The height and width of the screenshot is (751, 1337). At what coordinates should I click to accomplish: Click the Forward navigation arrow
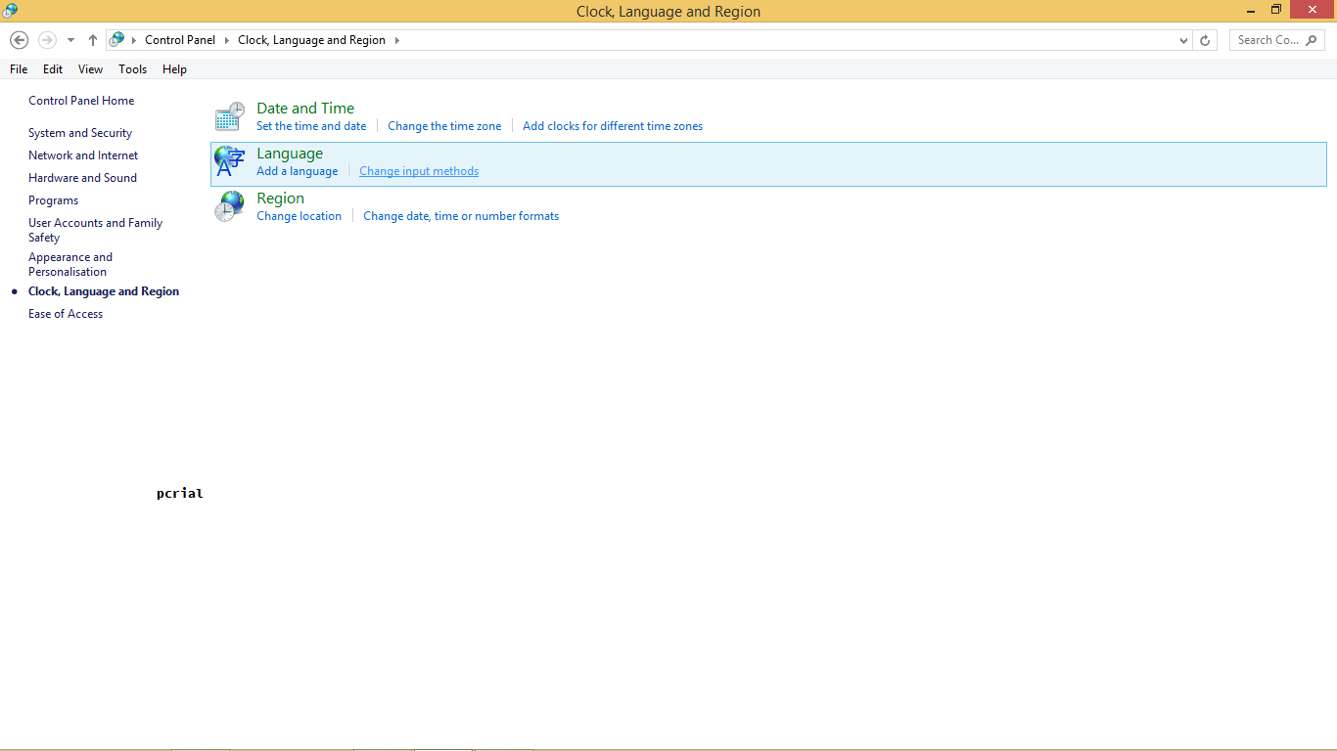coord(46,39)
